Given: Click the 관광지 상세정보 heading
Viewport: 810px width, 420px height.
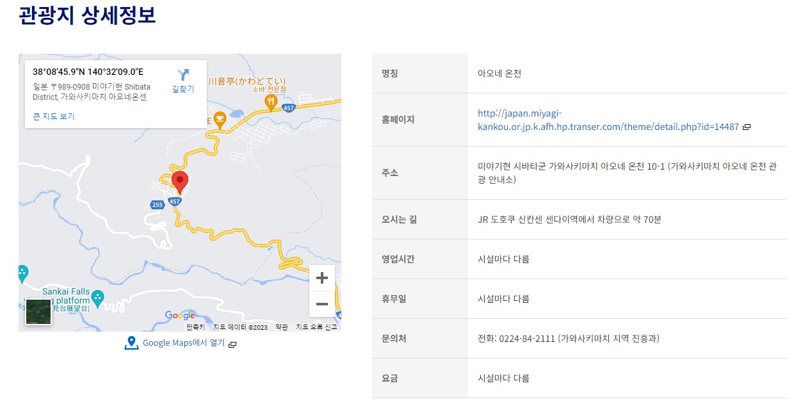Looking at the screenshot, I should (x=87, y=15).
